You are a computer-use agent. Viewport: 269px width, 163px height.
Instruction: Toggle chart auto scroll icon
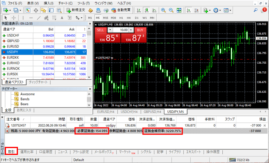189,10
